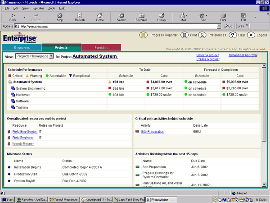Click the Go button beside address bar
This screenshot has height=203, width=270.
click(228, 26)
